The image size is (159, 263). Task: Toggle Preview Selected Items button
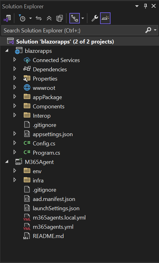105,18
